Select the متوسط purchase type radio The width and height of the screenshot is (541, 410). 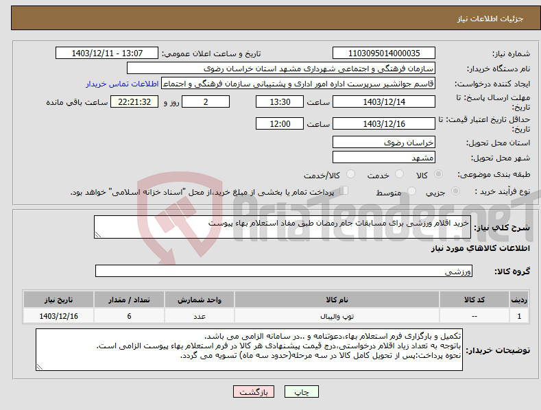(411, 191)
